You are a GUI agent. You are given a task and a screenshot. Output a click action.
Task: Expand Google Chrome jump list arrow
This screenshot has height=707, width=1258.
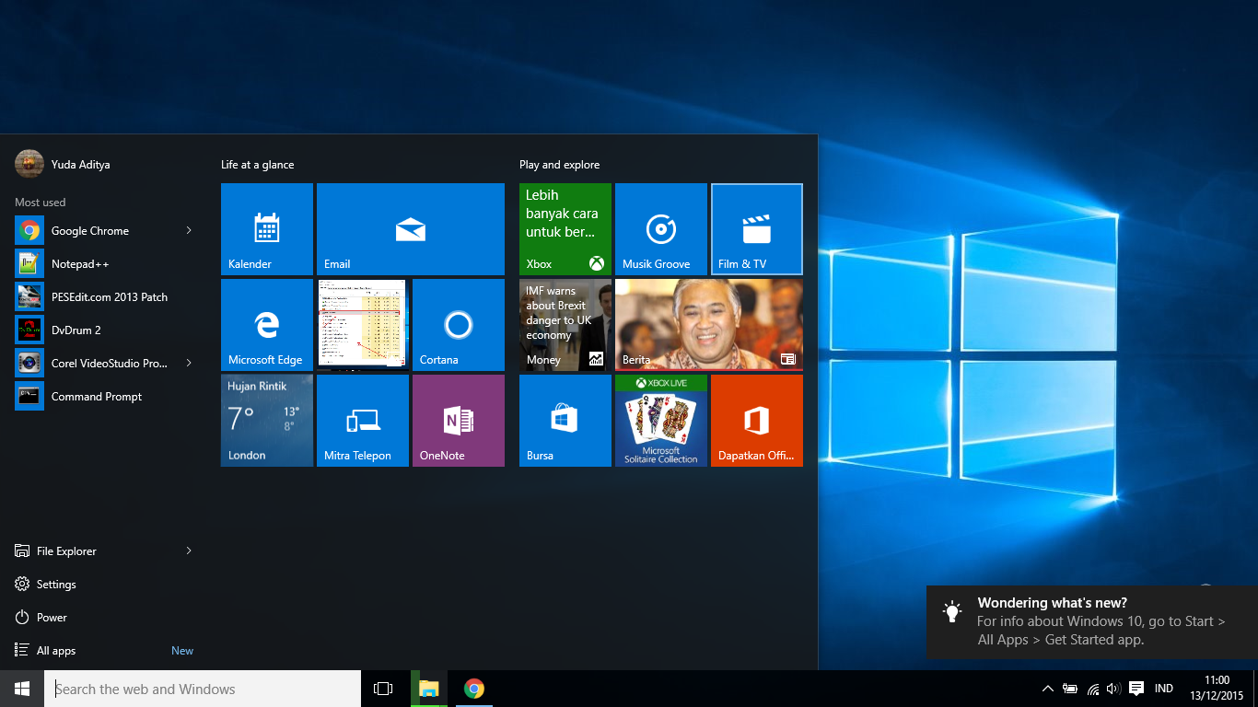tap(189, 230)
